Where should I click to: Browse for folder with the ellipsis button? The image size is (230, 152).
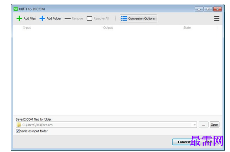point(204,125)
